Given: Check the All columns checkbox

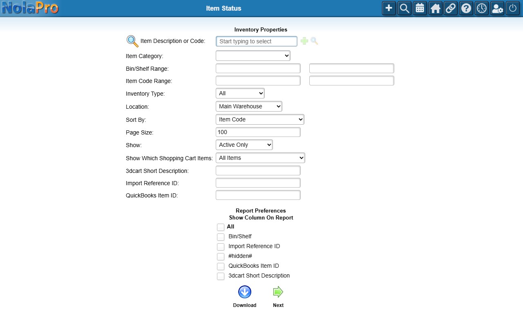Looking at the screenshot, I should coord(221,227).
